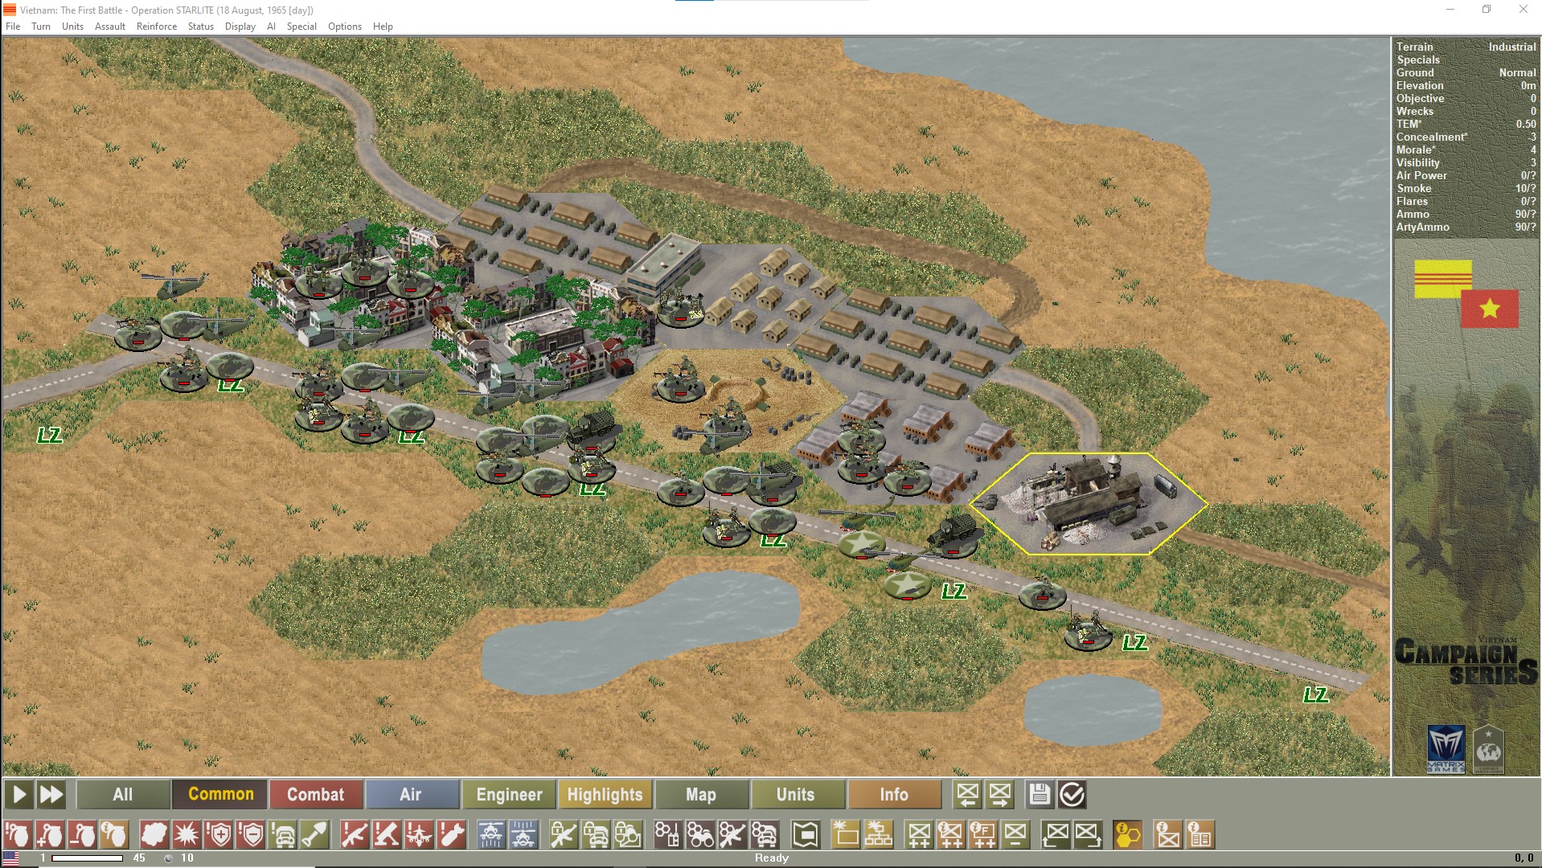Screen dimensions: 1542x868
Task: Toggle the defensive shield plus icon
Action: 216,836
